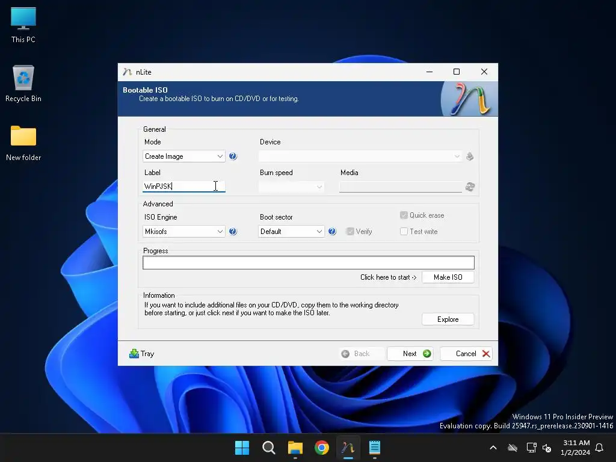The width and height of the screenshot is (616, 462).
Task: Show hidden system tray icons
Action: (x=493, y=448)
